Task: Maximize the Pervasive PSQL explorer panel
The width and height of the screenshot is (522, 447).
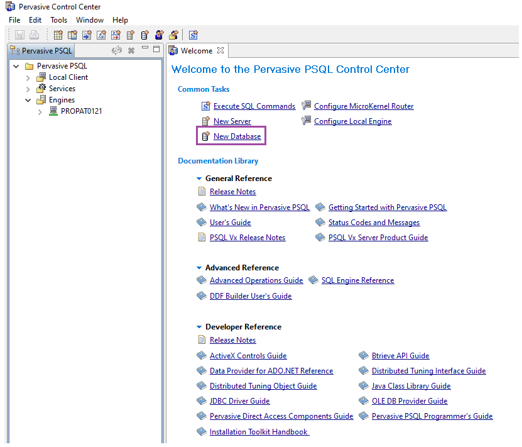Action: click(156, 49)
